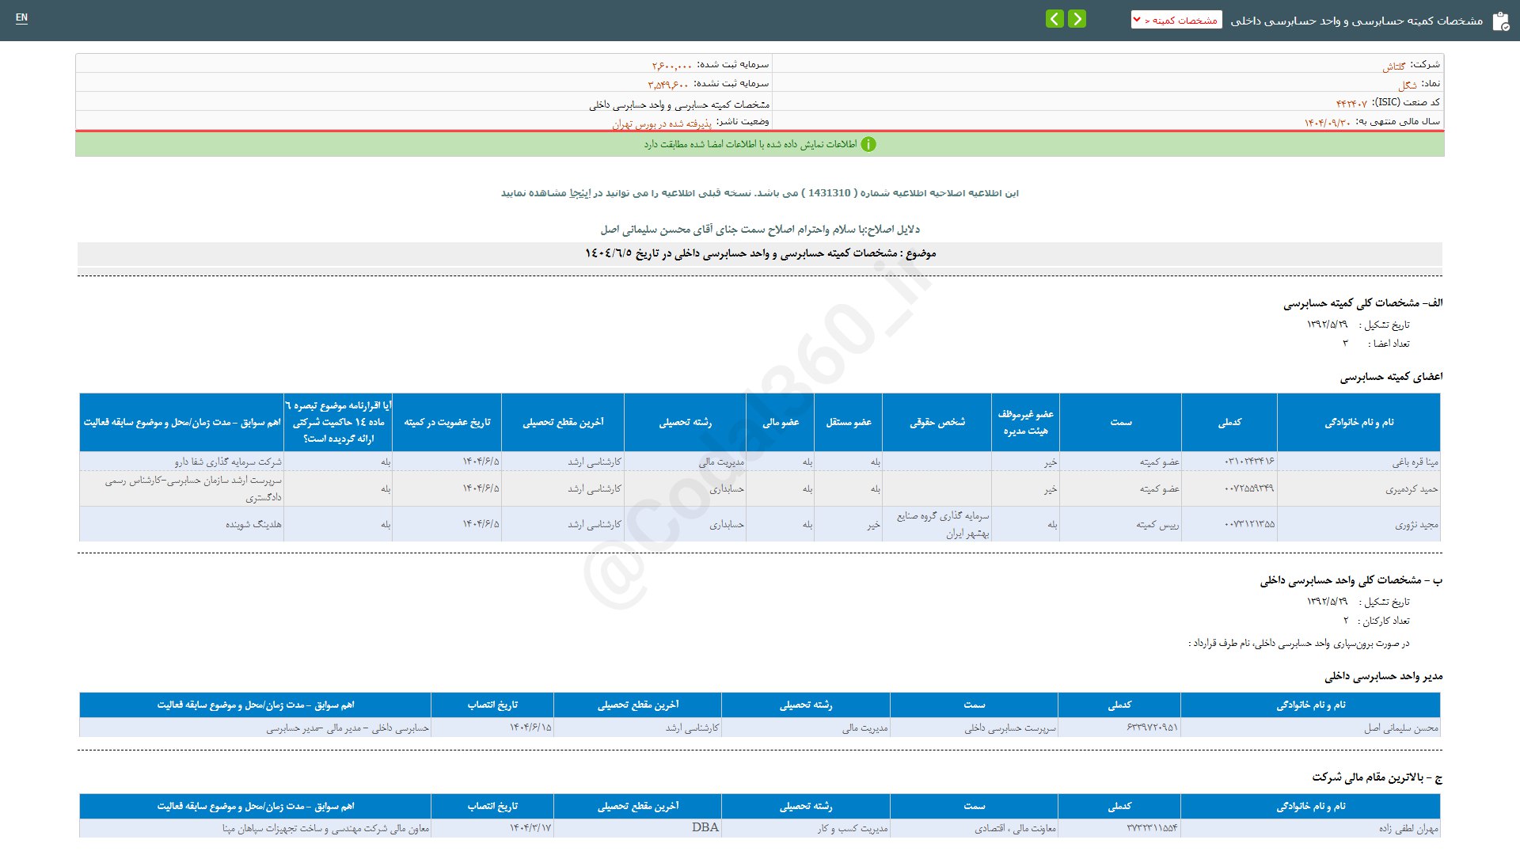Click the نام و نام خانوادگی audit committee header
1520x855 pixels.
pyautogui.click(x=1358, y=422)
